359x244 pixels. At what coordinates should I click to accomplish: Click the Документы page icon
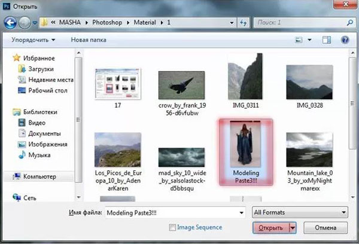pyautogui.click(x=22, y=133)
